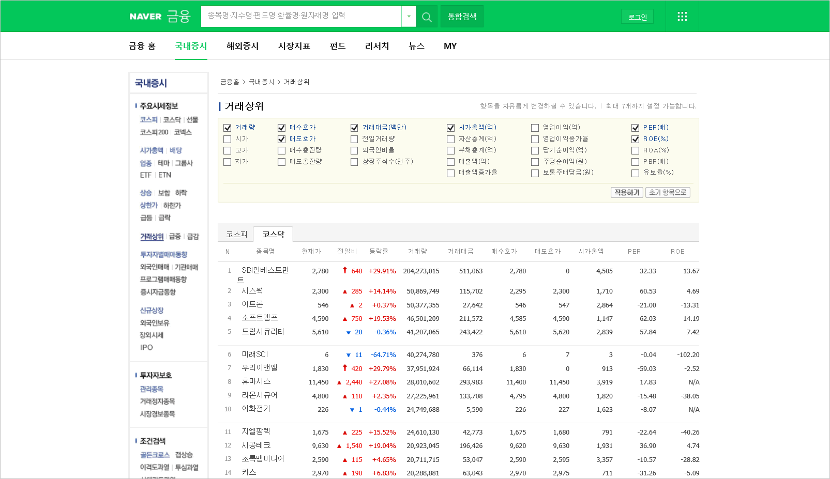Image resolution: width=830 pixels, height=479 pixels.
Task: Open sidebar 골든크로스 link
Action: point(155,455)
